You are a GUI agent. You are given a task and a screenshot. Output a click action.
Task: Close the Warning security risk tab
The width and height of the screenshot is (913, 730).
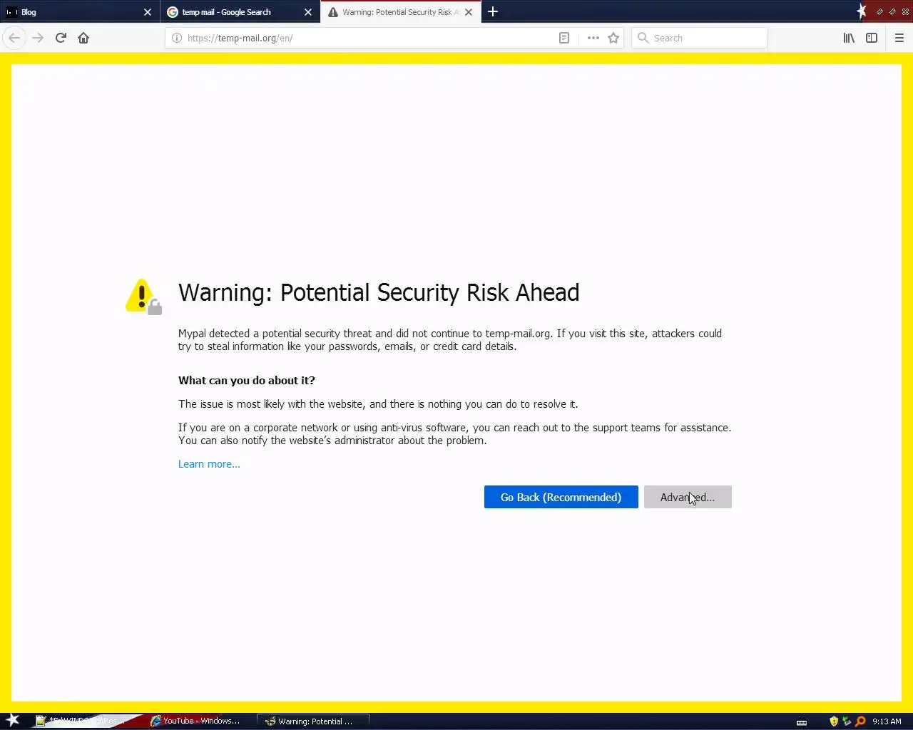(x=469, y=12)
